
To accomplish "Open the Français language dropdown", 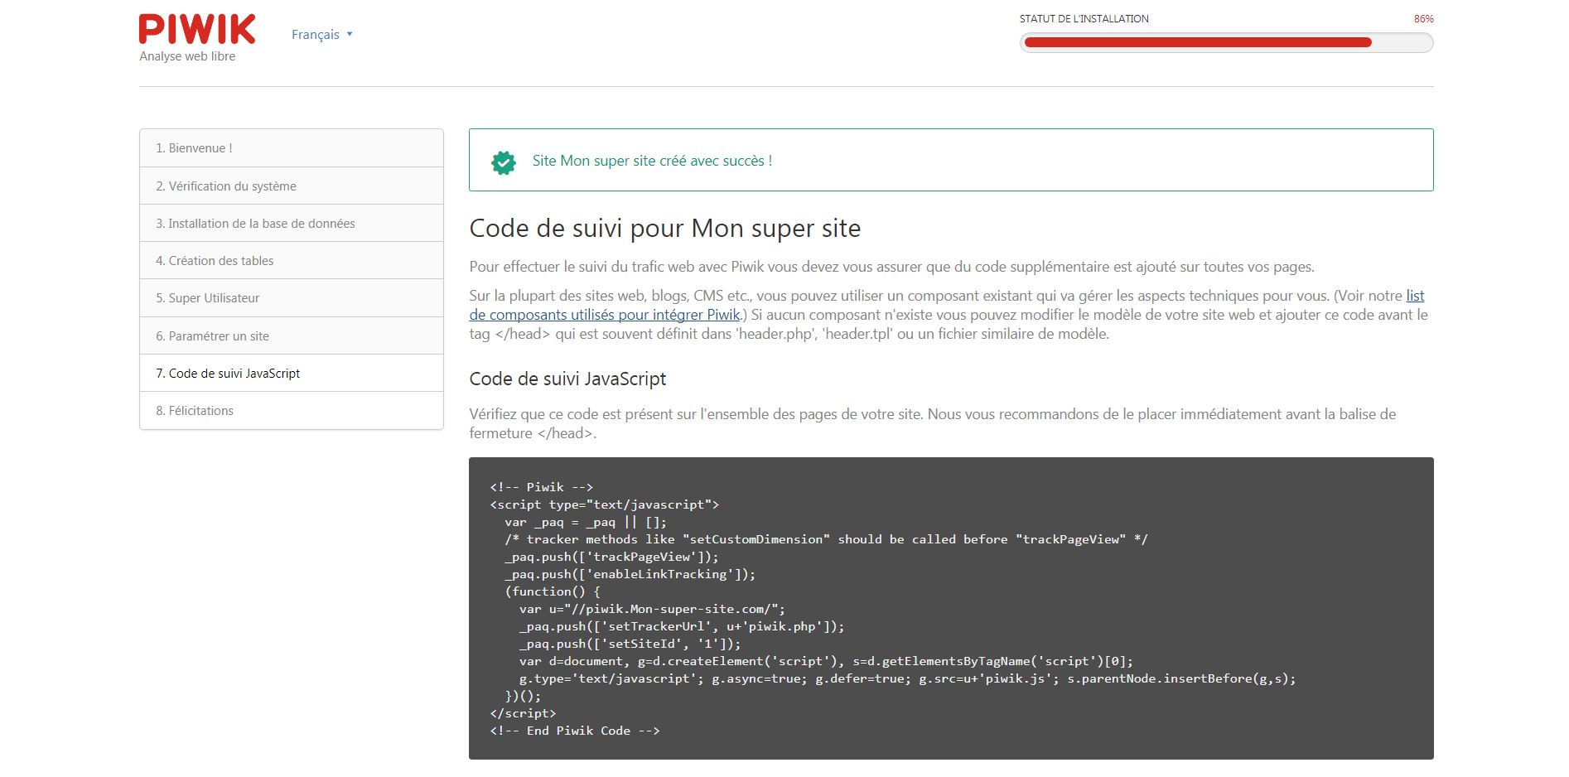I will 321,35.
